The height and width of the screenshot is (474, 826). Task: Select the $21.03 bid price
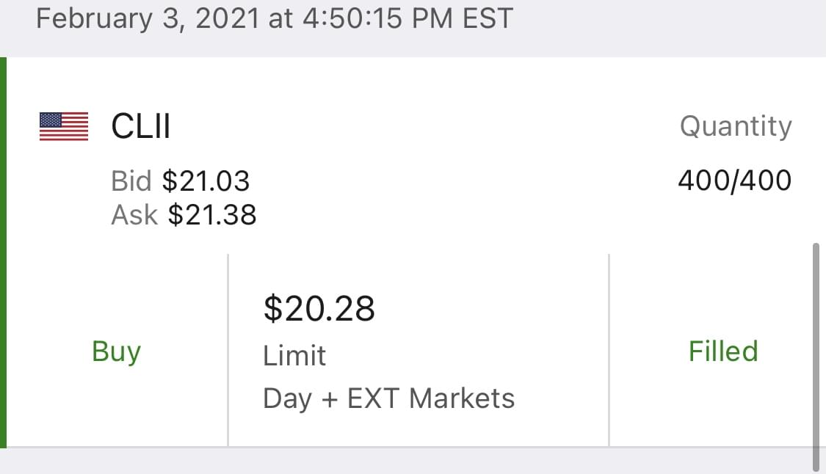pos(206,181)
